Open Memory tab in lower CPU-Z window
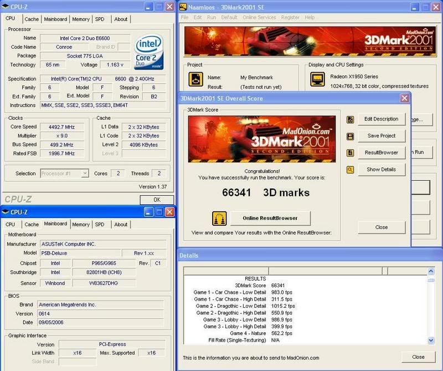The image size is (443, 371). pyautogui.click(x=81, y=225)
